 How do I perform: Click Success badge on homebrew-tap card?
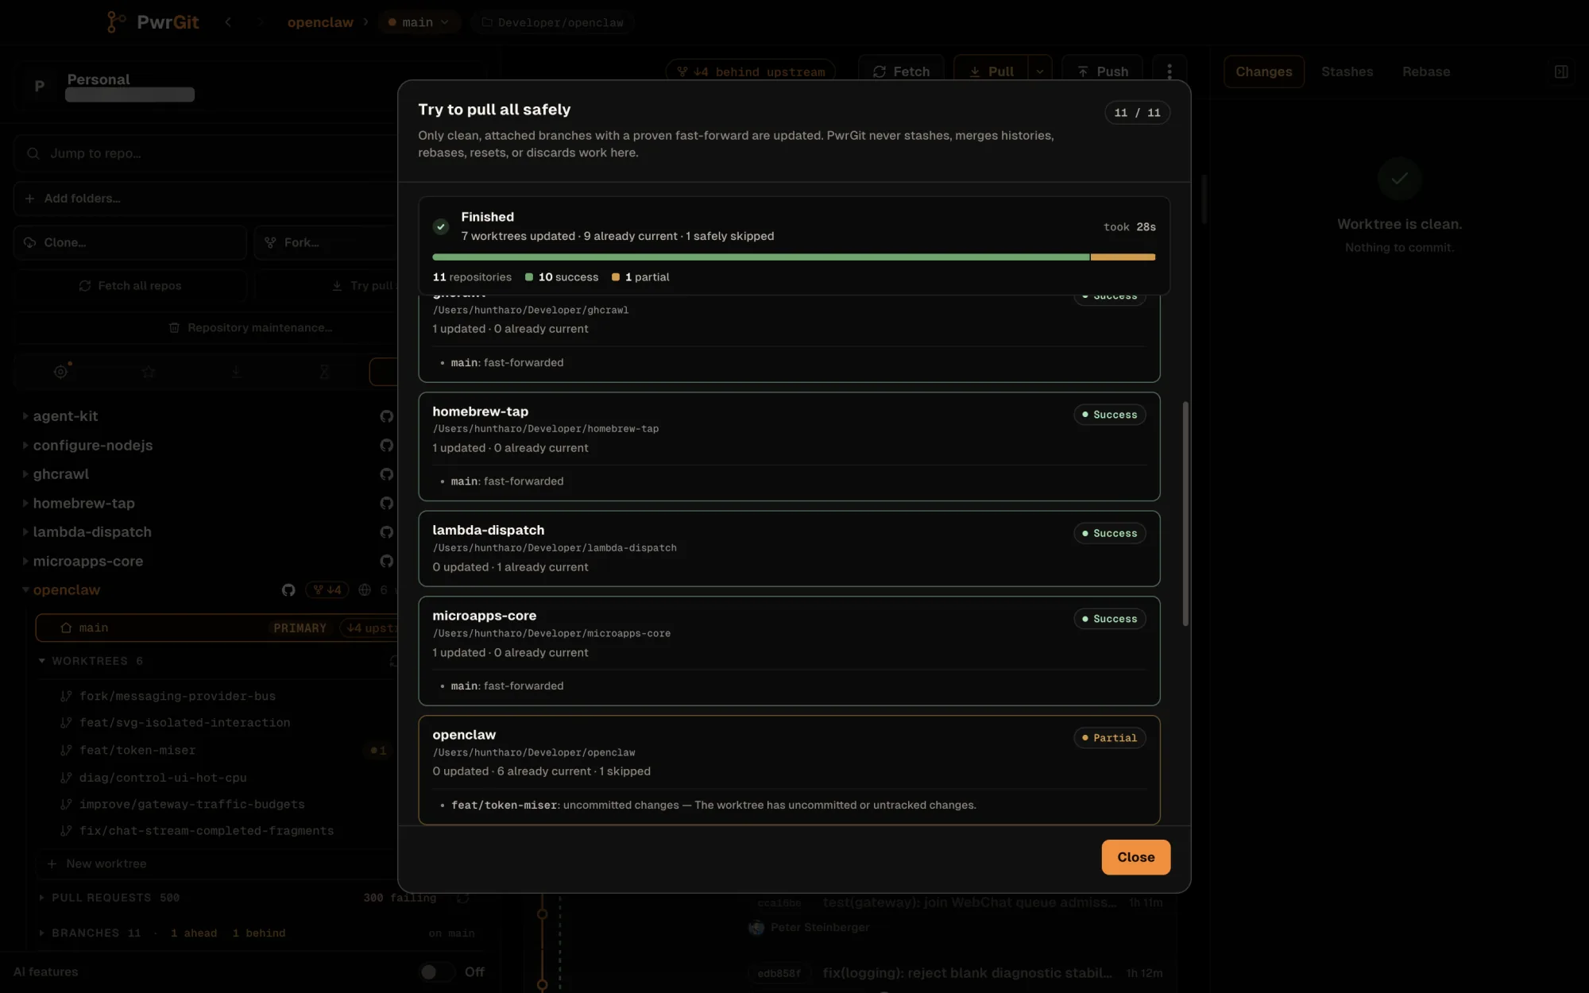tap(1109, 415)
